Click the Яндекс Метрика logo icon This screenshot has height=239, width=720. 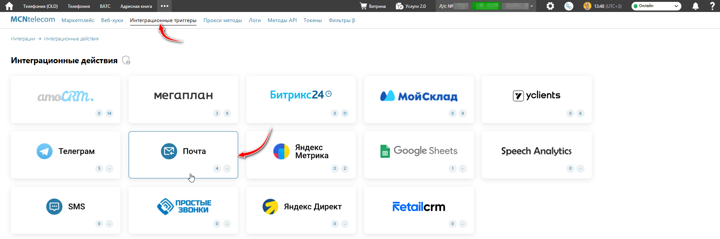pos(281,151)
